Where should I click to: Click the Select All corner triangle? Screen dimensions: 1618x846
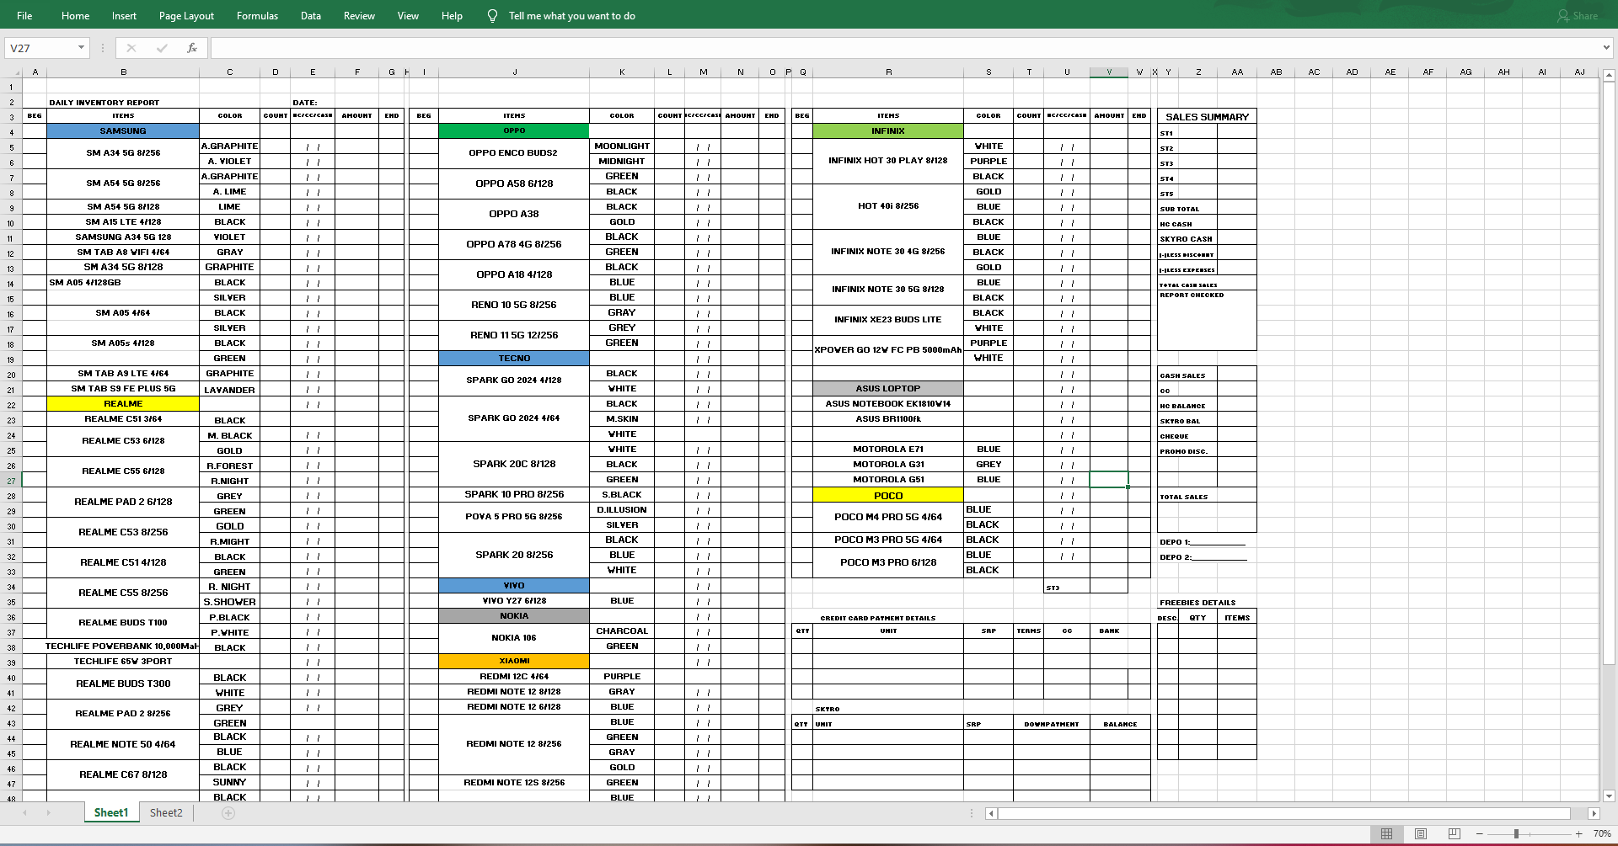[11, 72]
